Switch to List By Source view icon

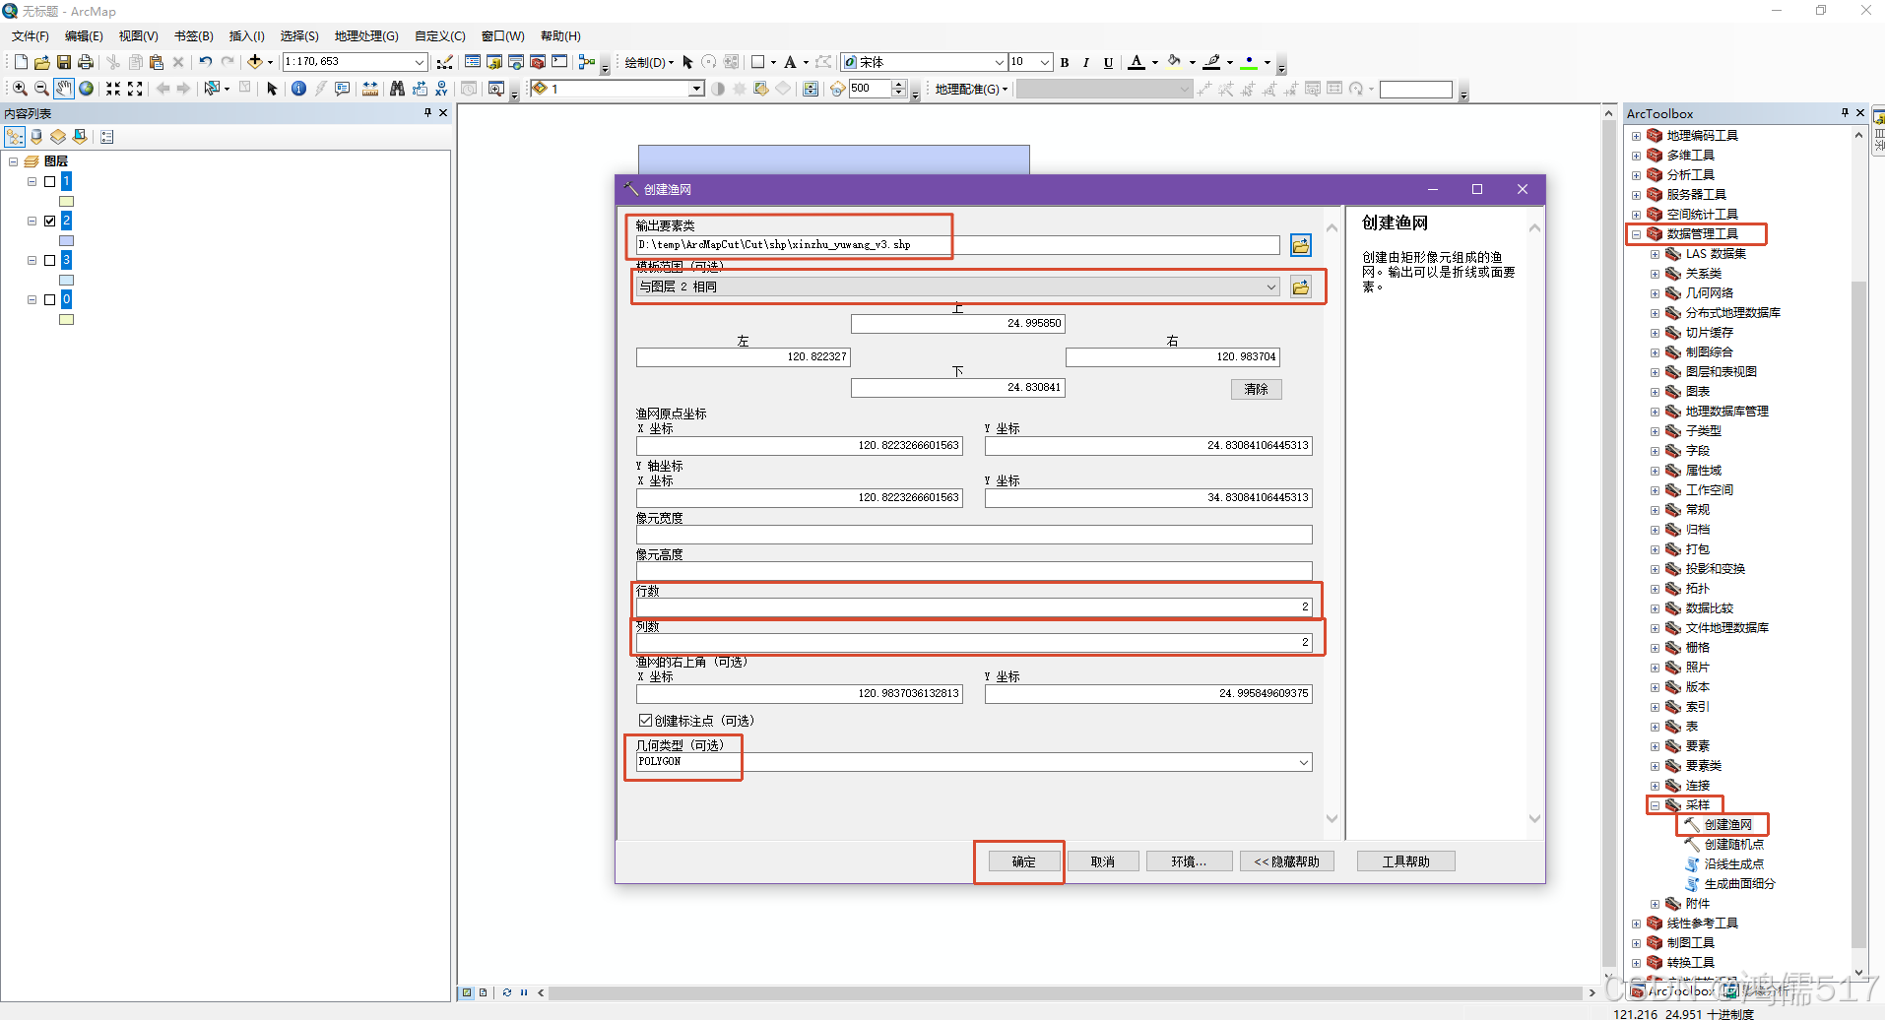point(36,137)
